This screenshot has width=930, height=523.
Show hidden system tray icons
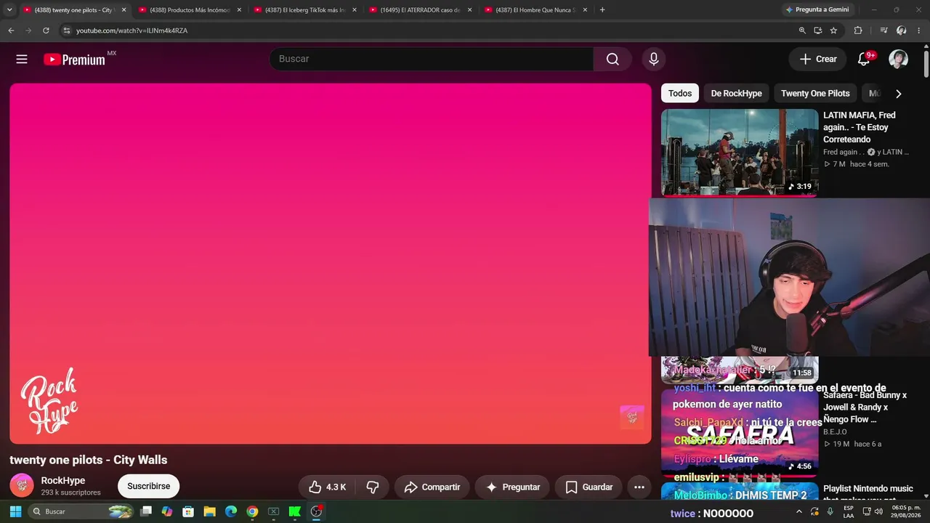pos(799,511)
